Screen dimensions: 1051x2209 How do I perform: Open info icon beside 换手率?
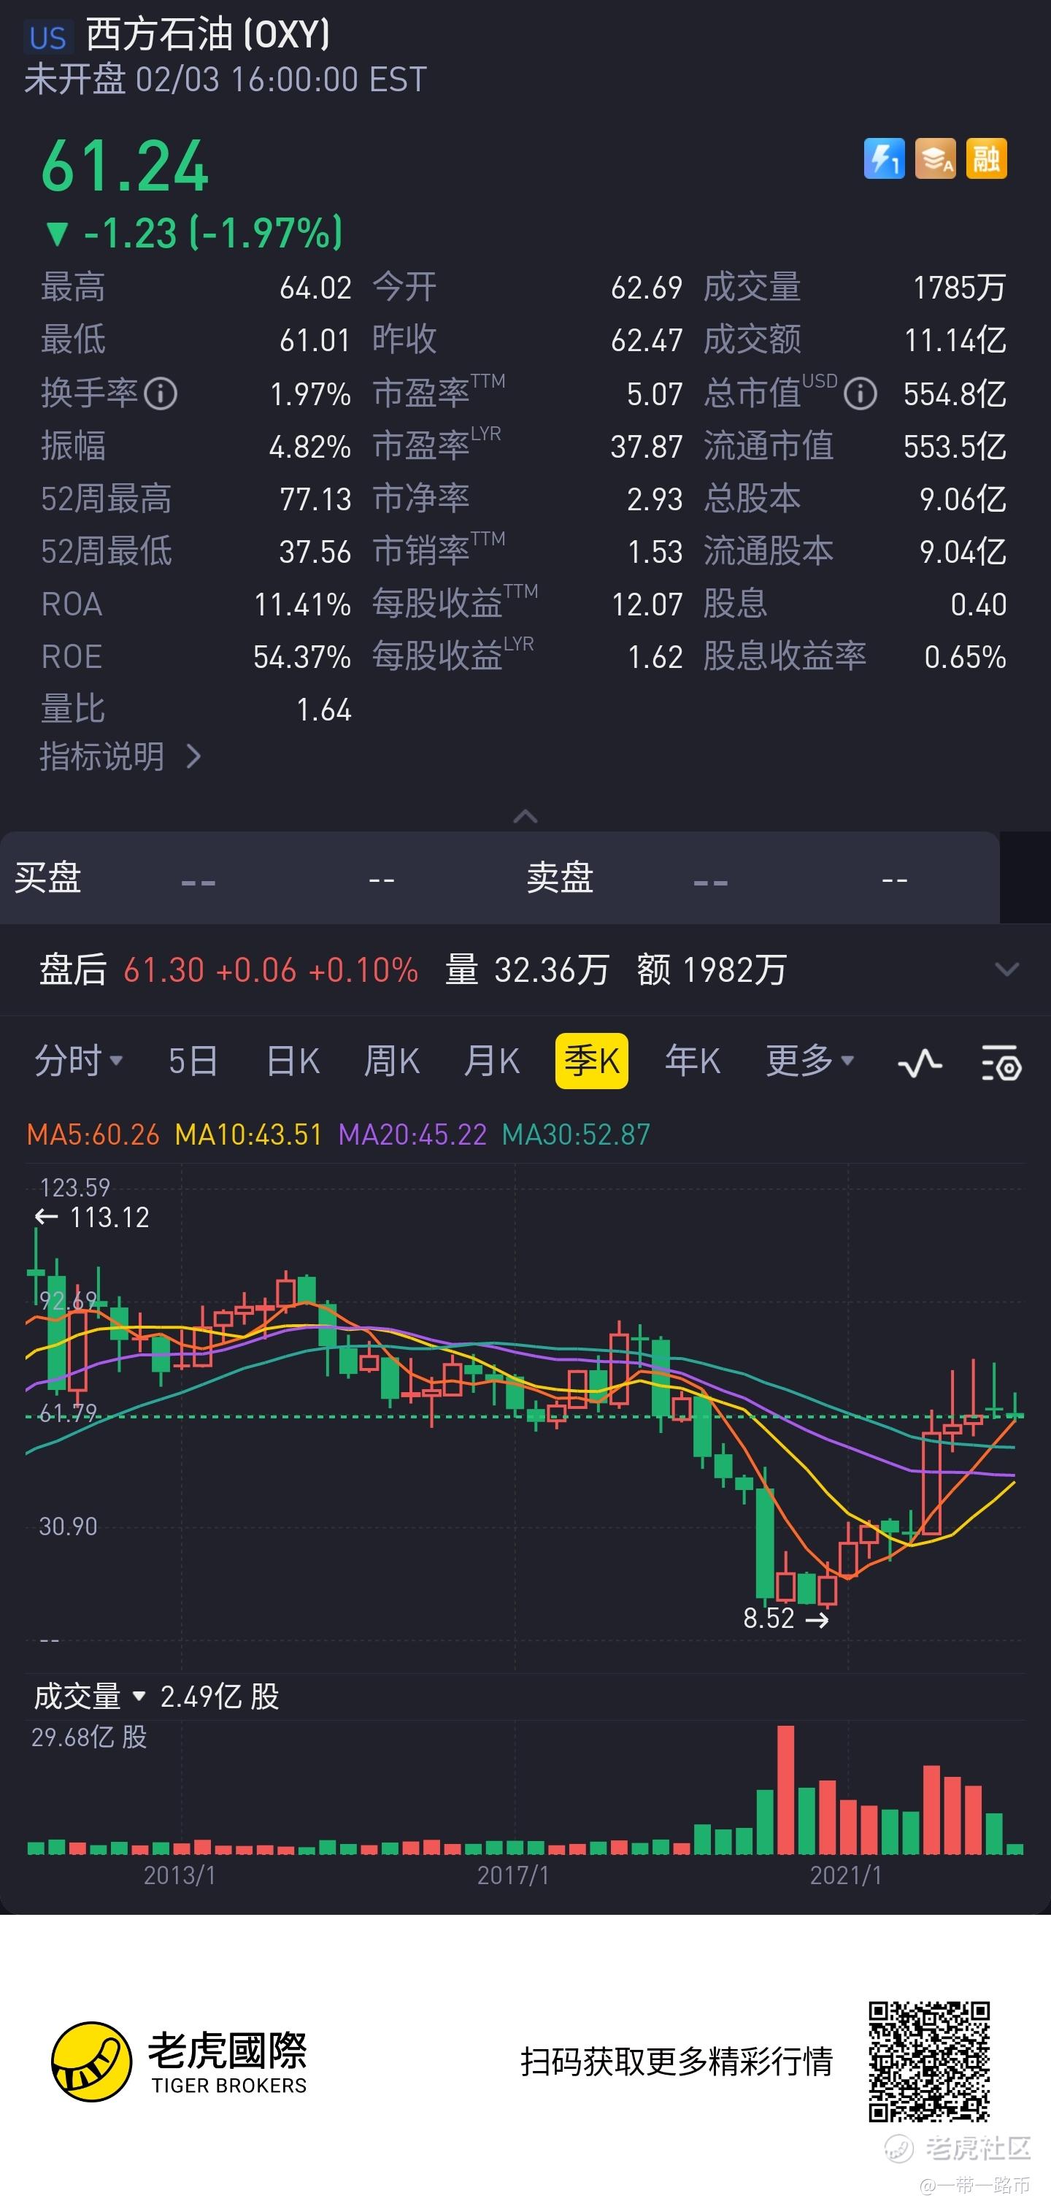coord(161,393)
